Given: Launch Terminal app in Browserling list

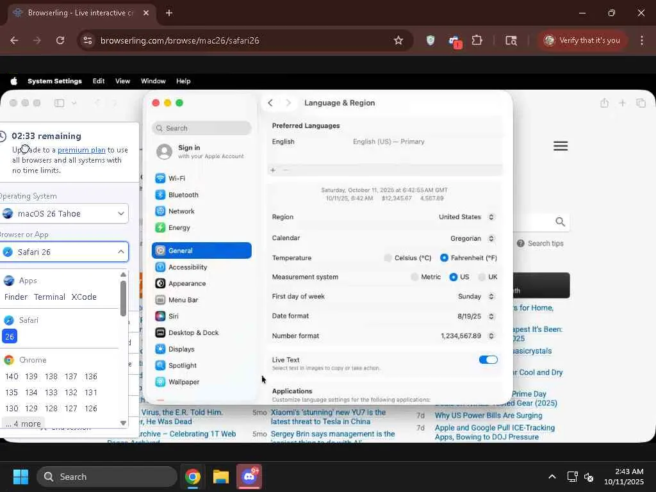Looking at the screenshot, I should pyautogui.click(x=49, y=297).
